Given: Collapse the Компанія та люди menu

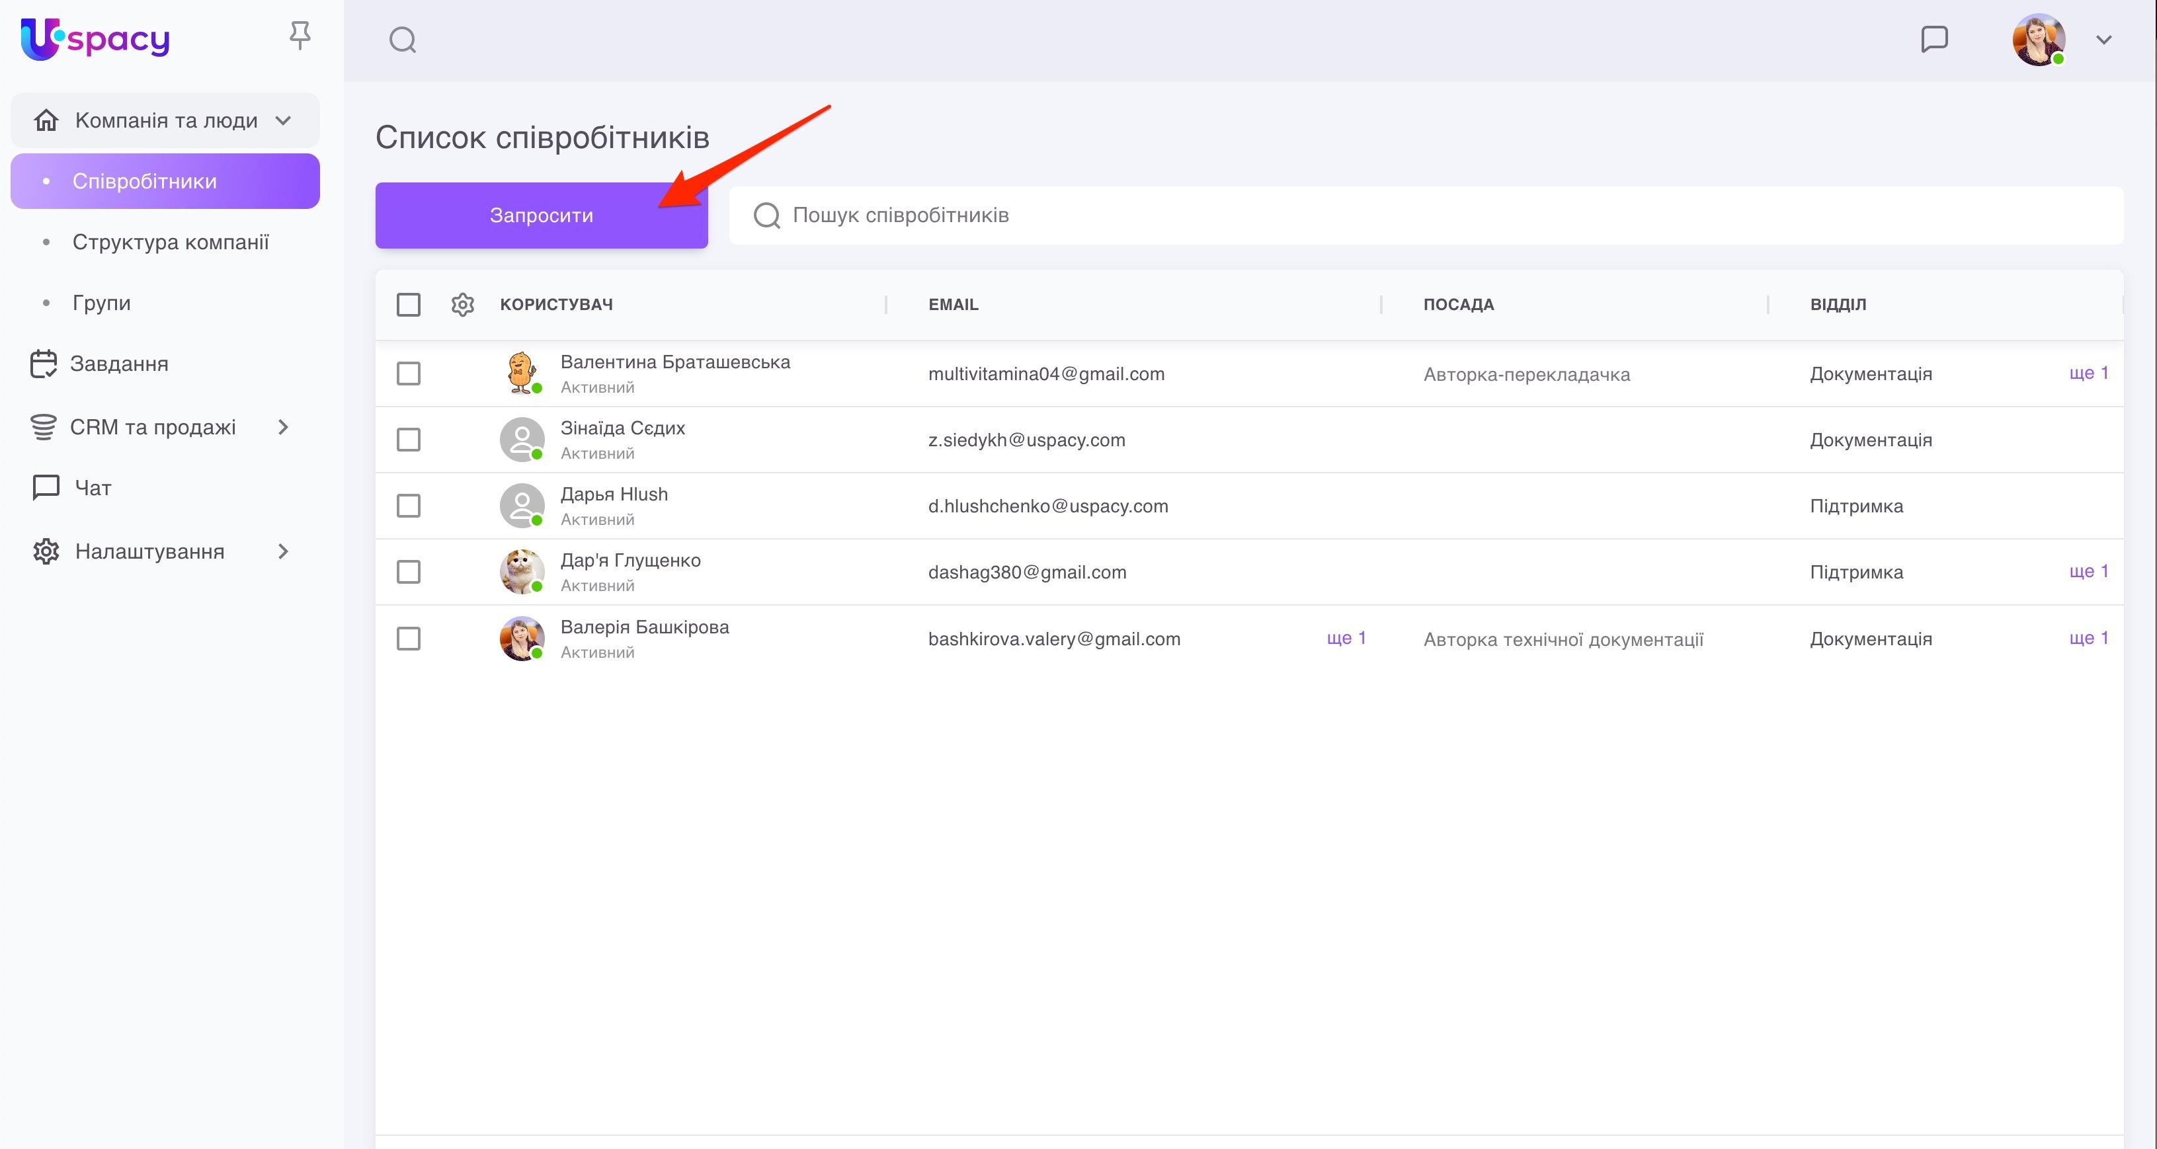Looking at the screenshot, I should pos(283,120).
